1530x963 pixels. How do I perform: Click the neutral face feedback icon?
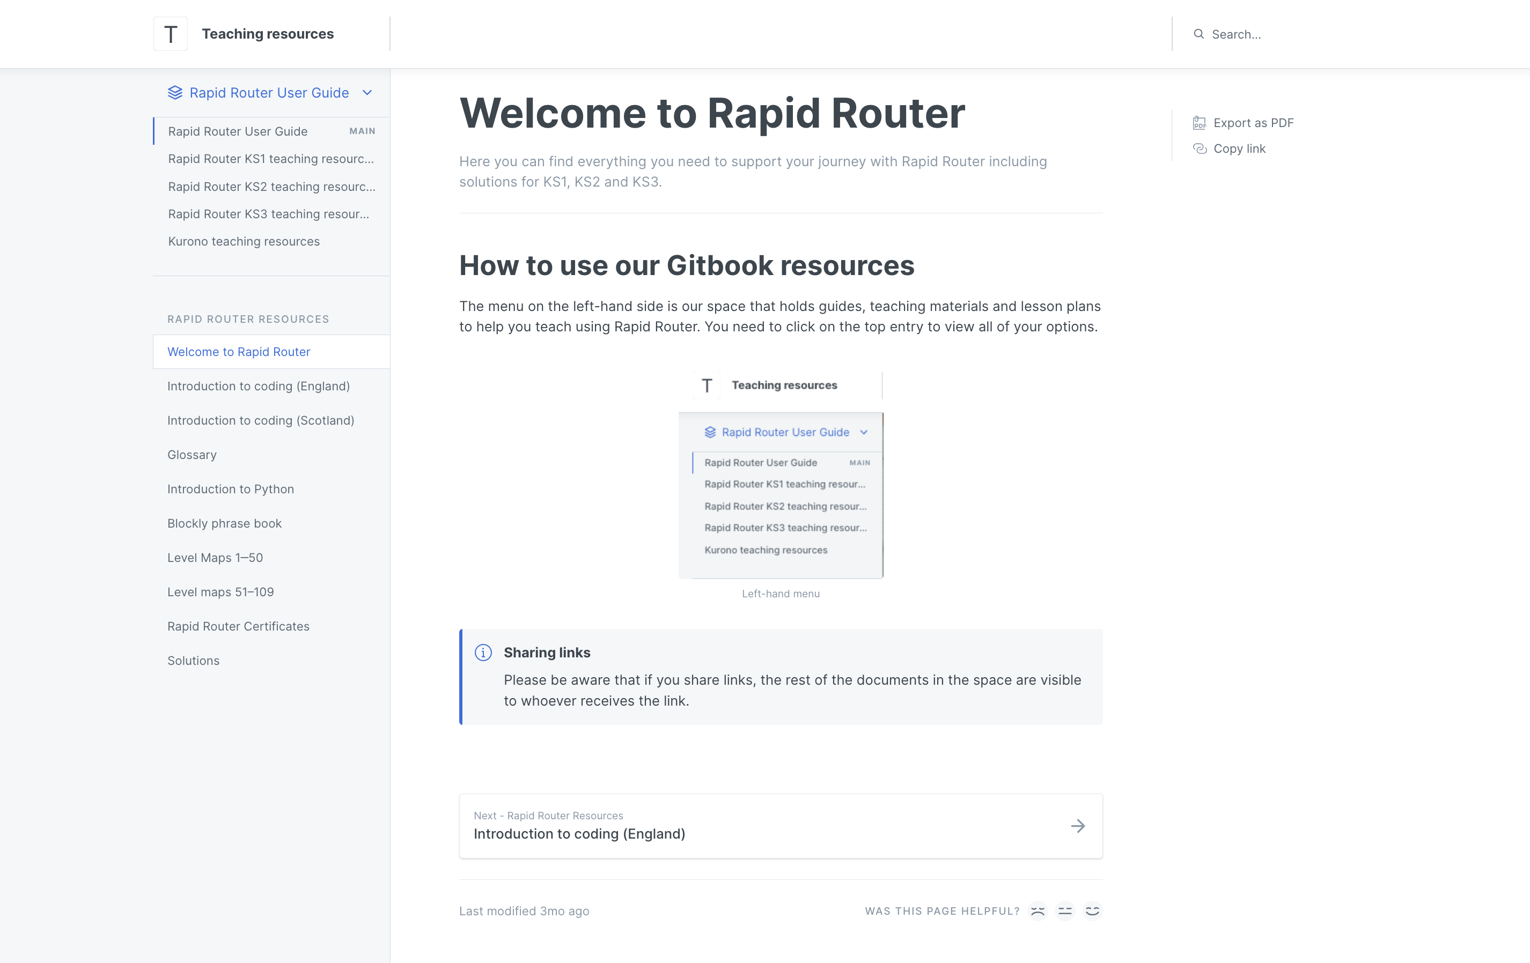tap(1065, 911)
